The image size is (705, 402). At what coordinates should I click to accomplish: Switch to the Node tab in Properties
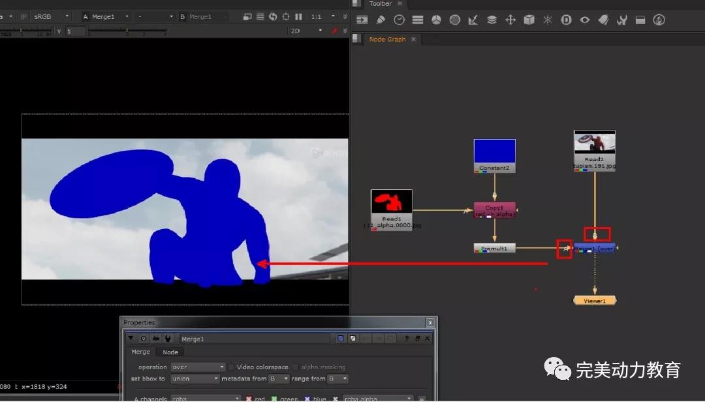click(x=170, y=352)
